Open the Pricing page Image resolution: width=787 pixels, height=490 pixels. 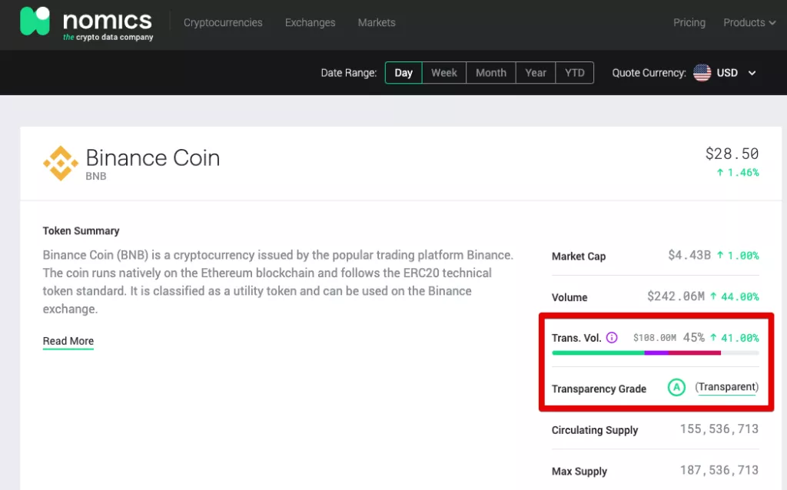point(689,22)
